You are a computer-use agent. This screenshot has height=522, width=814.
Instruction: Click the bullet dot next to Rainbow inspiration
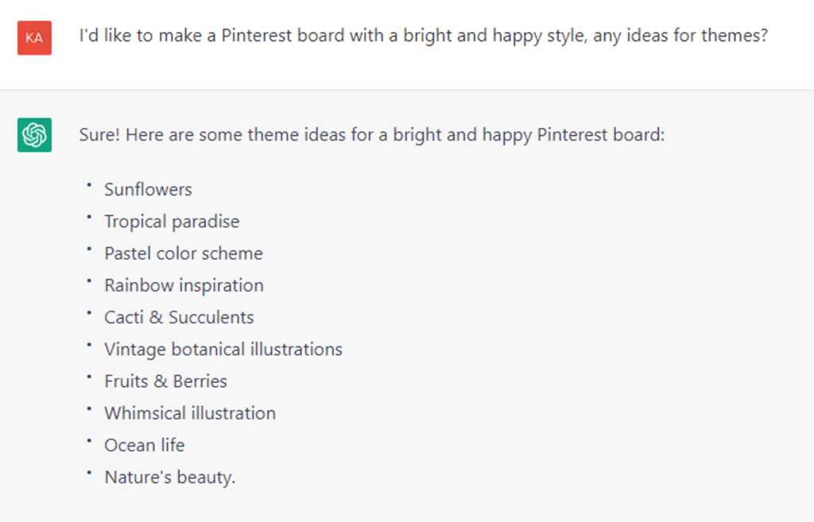(x=90, y=281)
